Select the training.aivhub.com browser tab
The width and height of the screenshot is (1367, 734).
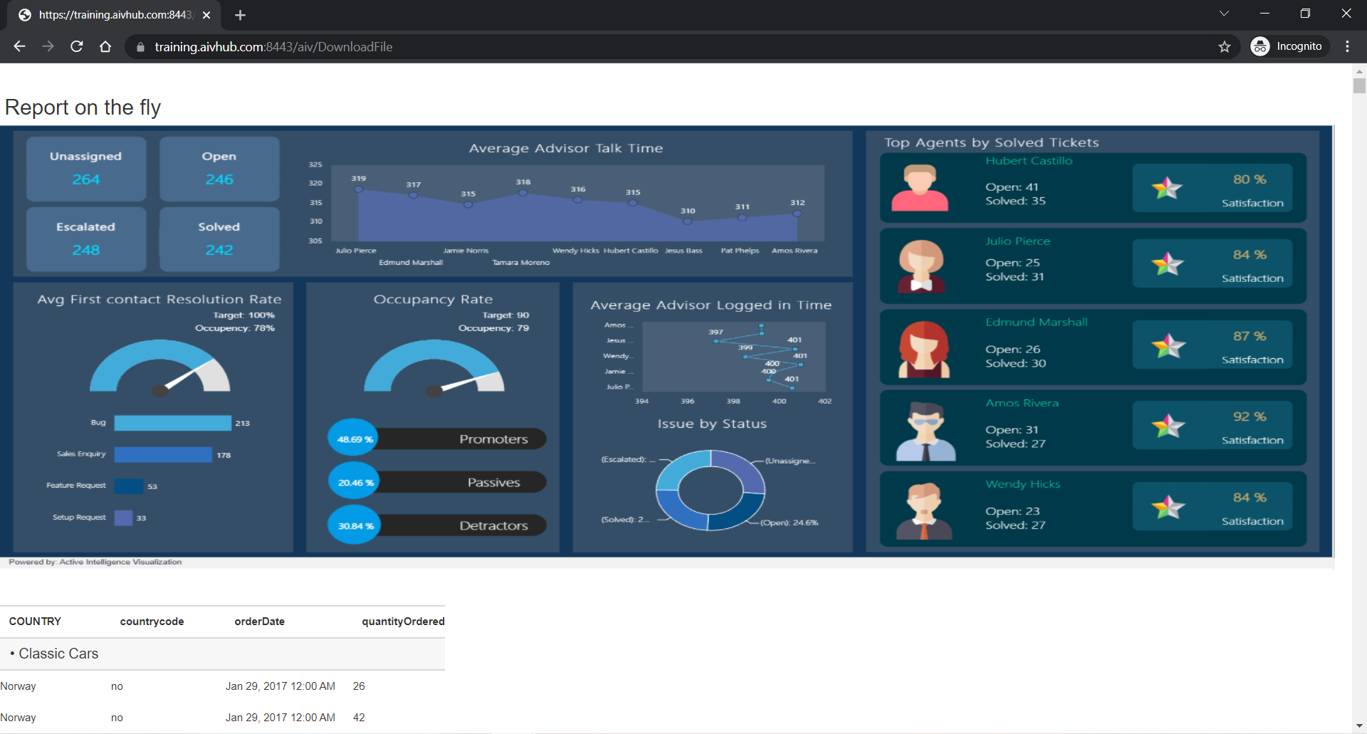pyautogui.click(x=114, y=15)
